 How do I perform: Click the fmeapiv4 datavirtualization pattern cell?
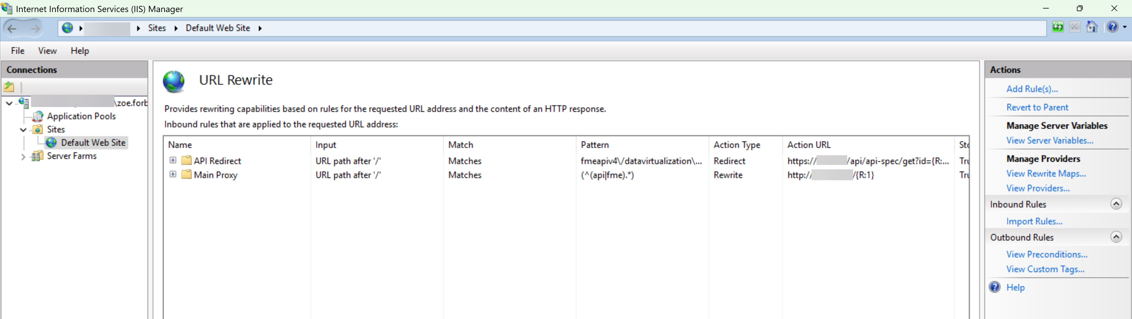641,161
